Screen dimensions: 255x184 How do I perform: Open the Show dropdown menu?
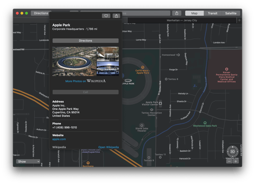click(28, 161)
